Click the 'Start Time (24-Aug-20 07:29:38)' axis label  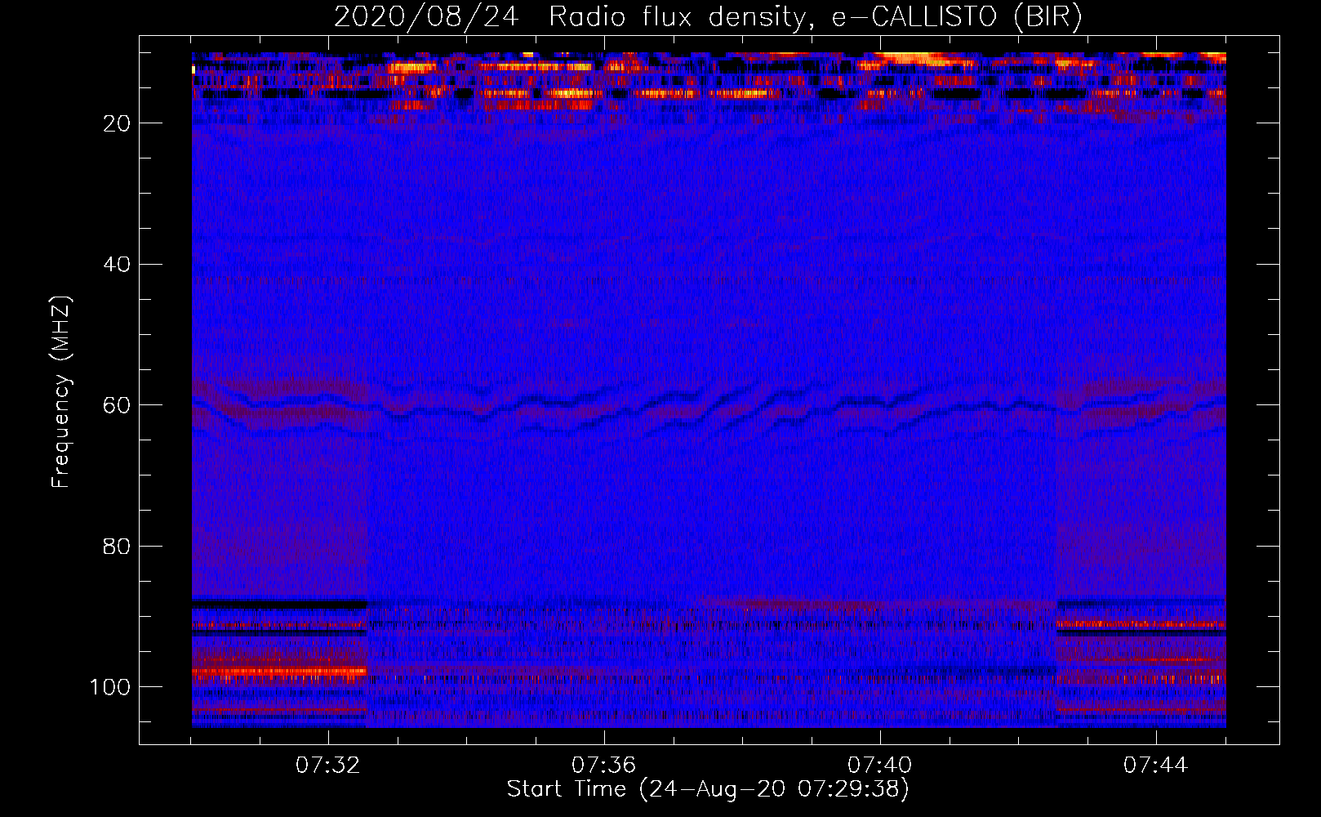click(708, 789)
